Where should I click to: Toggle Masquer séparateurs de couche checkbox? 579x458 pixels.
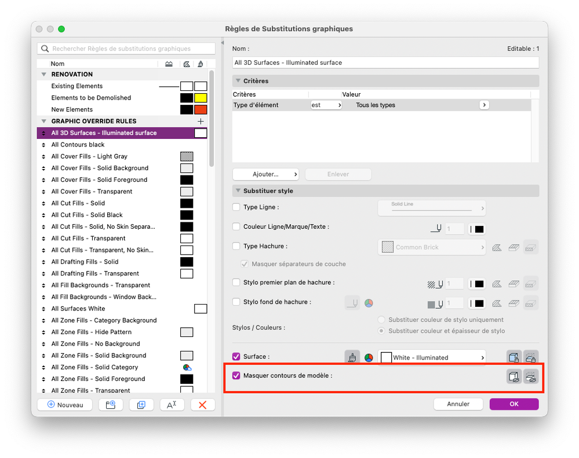pos(245,264)
